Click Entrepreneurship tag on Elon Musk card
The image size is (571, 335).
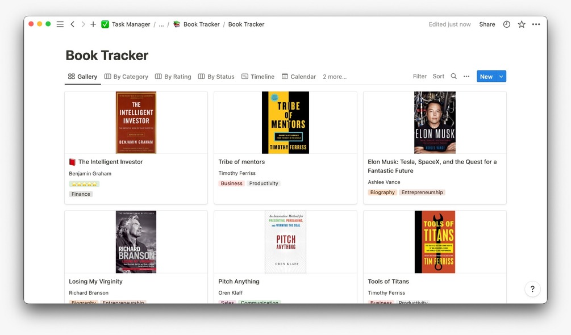[422, 192]
